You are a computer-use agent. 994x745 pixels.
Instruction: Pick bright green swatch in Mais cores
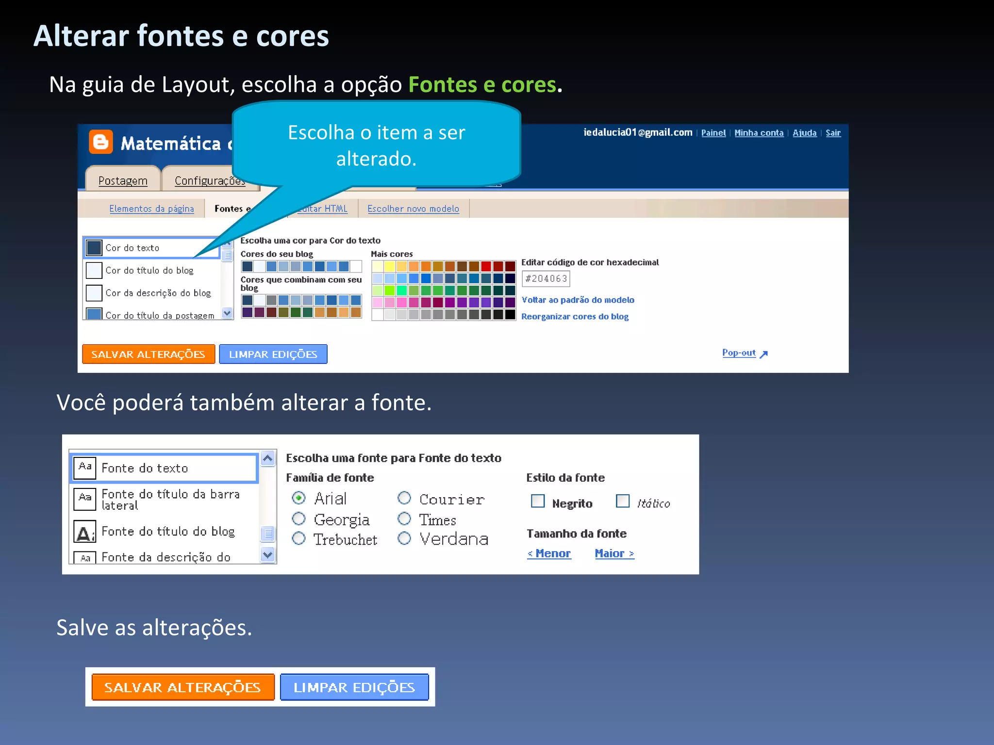389,291
